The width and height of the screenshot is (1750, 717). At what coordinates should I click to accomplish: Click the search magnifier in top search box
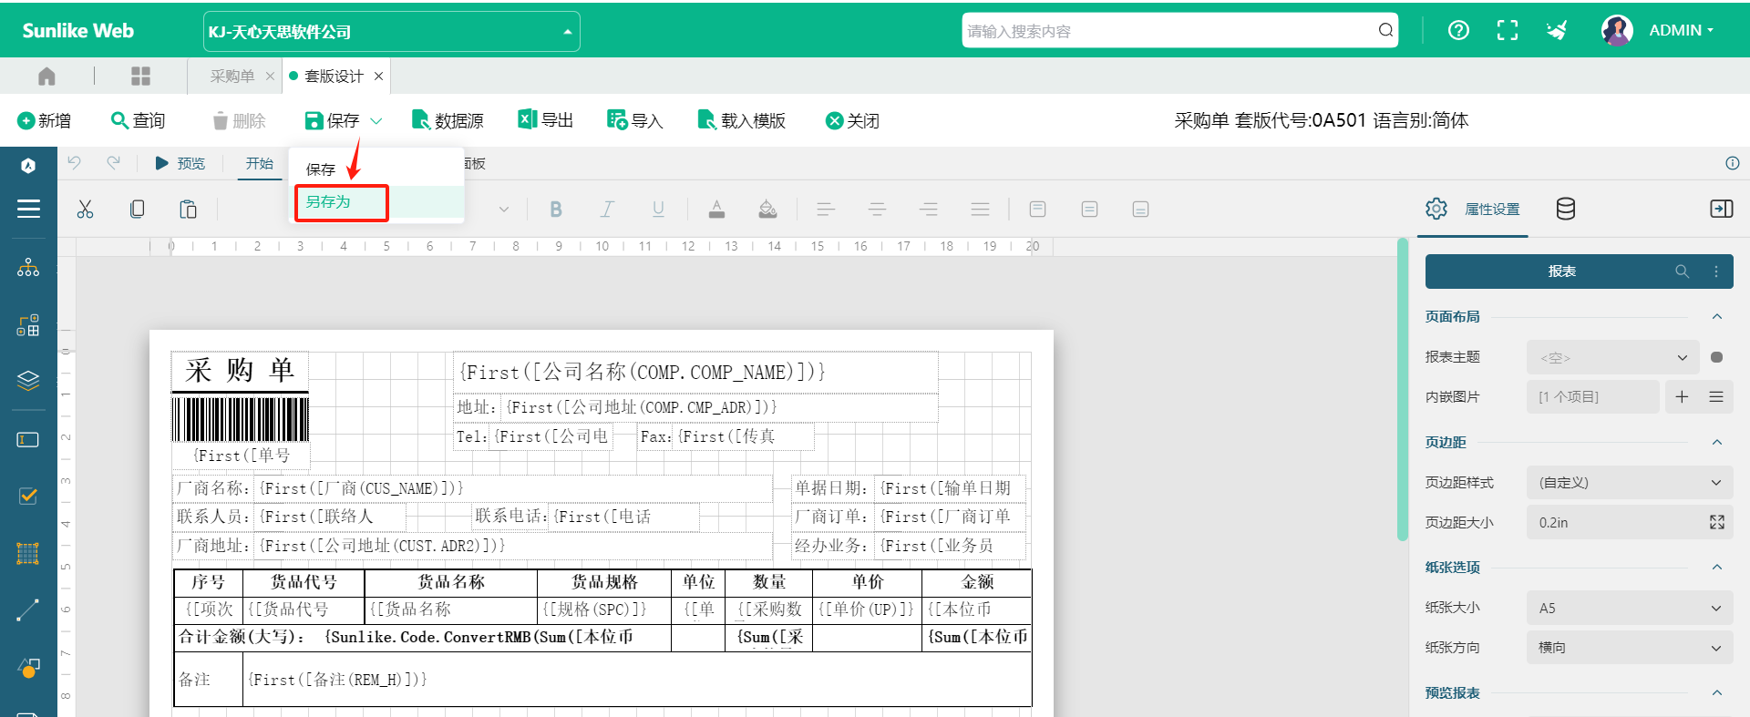click(1385, 30)
